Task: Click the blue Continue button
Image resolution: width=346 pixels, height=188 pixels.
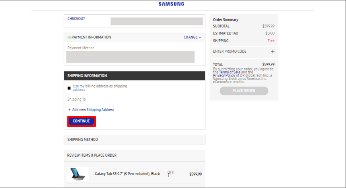Action: [82, 121]
